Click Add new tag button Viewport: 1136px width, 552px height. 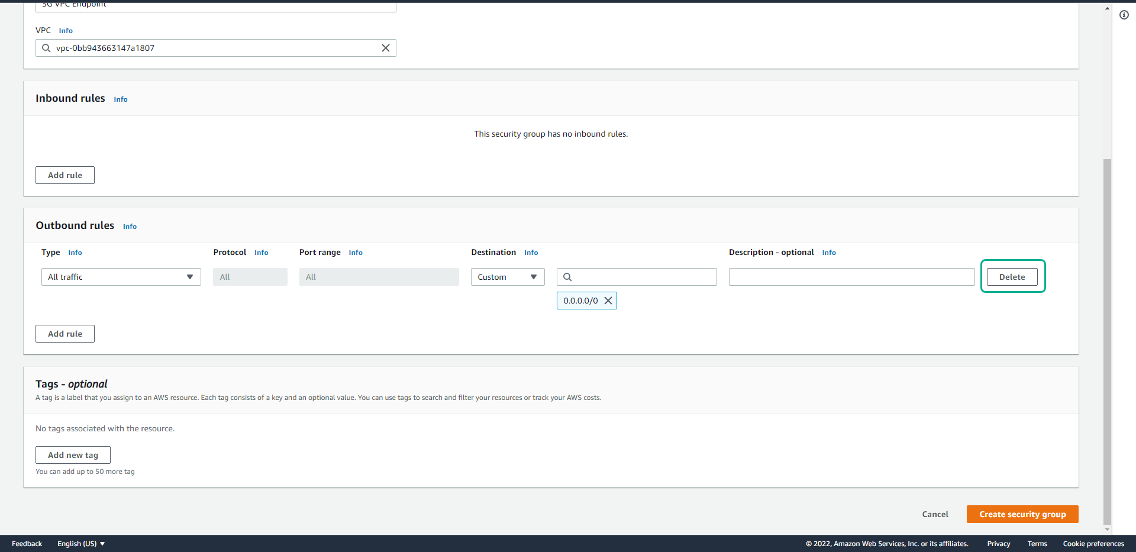click(73, 455)
